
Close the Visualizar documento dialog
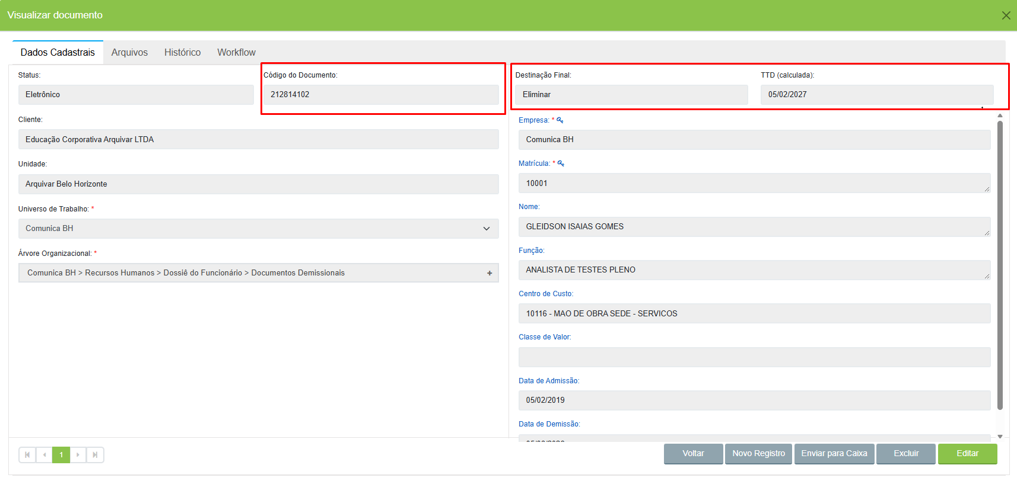[x=1006, y=15]
